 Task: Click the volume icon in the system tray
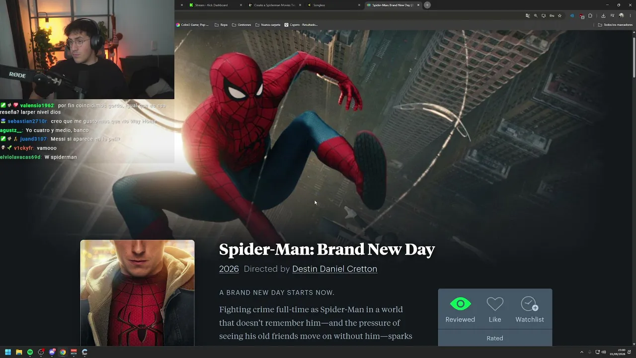(x=604, y=352)
